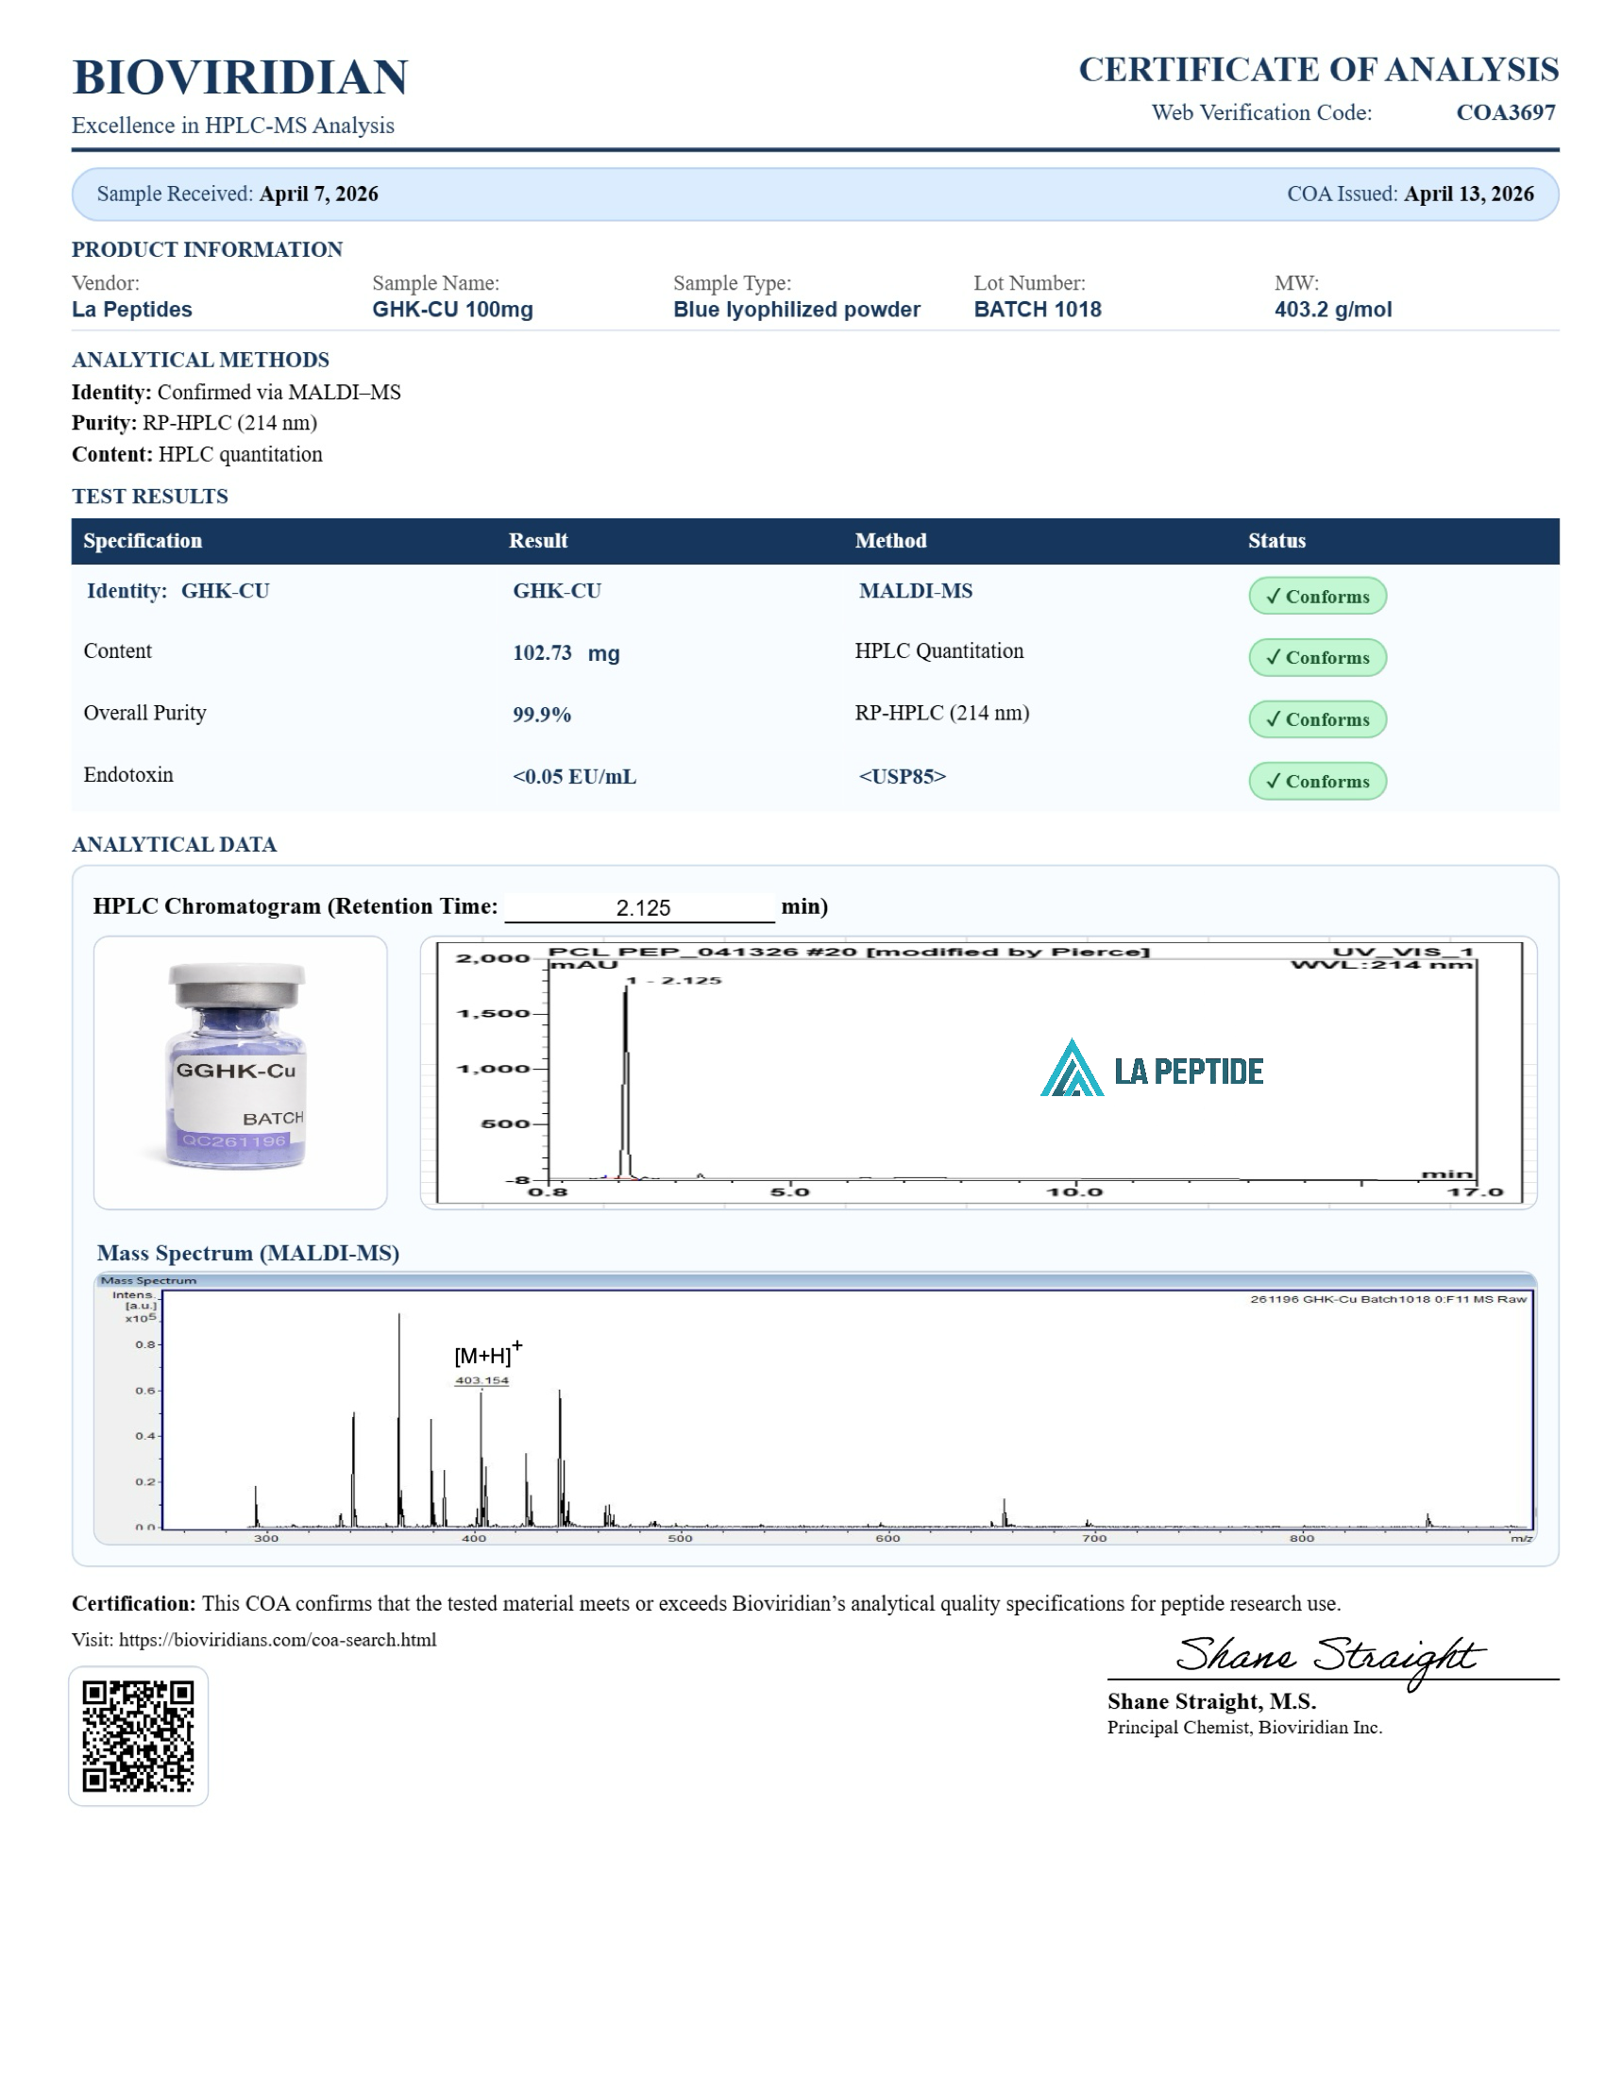Click the Identity row Conforms badge
1605x2077 pixels.
pos(1316,597)
